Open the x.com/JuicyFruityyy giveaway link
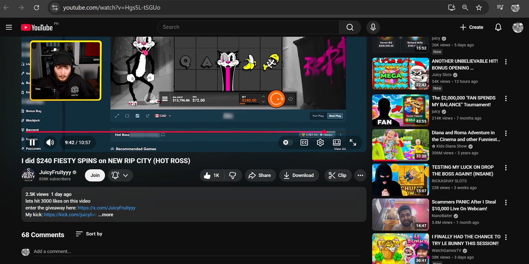Image resolution: width=529 pixels, height=264 pixels. pos(107,208)
